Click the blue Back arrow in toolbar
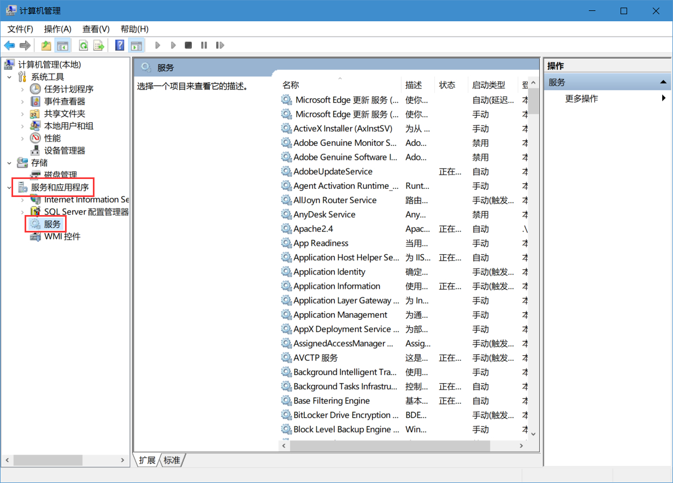The image size is (673, 483). coord(9,45)
